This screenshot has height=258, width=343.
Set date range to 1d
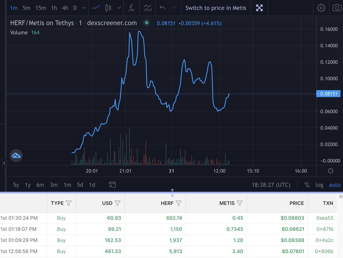click(x=92, y=185)
